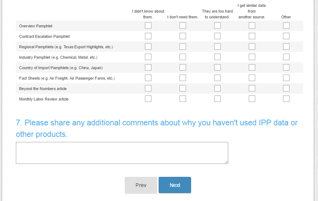Image resolution: width=318 pixels, height=201 pixels.
Task: Tick "Other" for Regional Pamphlets row
Action: tap(286, 46)
